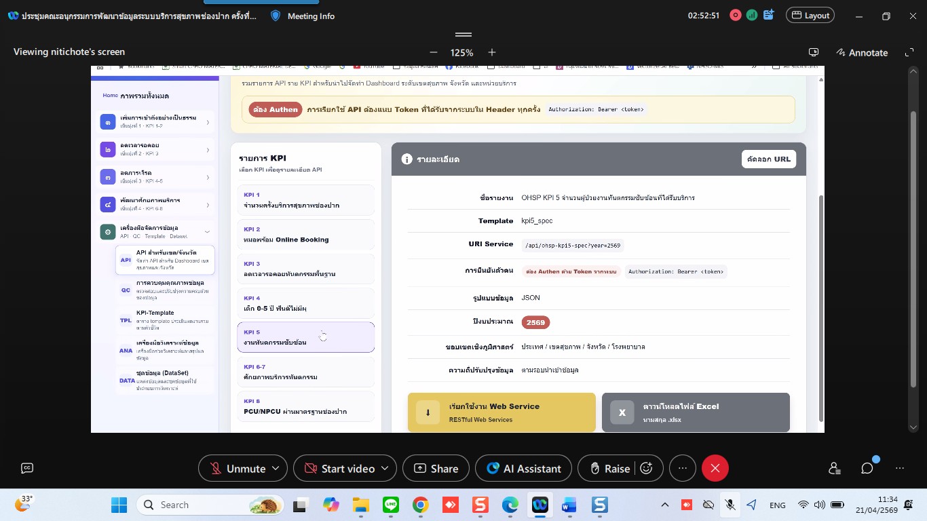Open microphone options dropdown arrow beside Unmute
Viewport: 927px width, 521px height.
click(x=276, y=468)
